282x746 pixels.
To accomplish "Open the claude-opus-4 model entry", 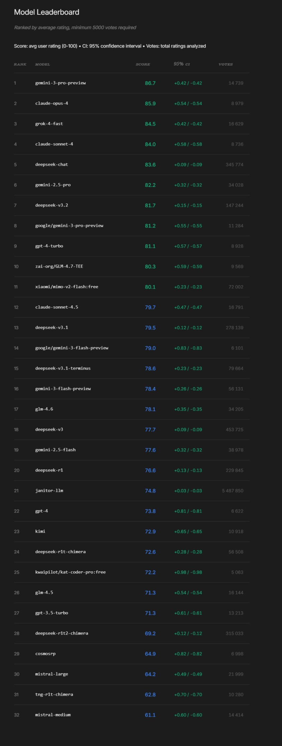I will (51, 103).
